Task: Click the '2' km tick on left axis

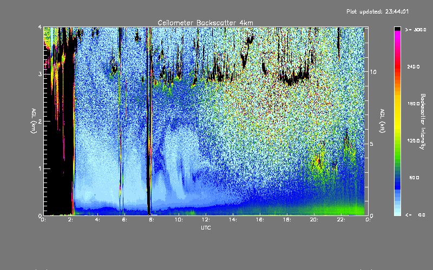Action: pos(40,121)
